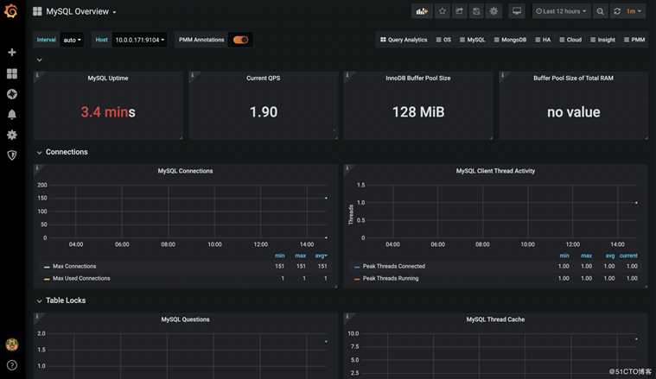The image size is (656, 379).
Task: Open the MongoDB dashboards menu
Action: click(x=510, y=40)
